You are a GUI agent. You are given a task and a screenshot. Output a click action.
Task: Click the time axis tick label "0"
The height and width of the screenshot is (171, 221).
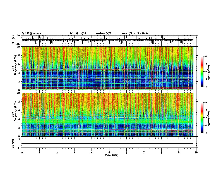pos(22,153)
